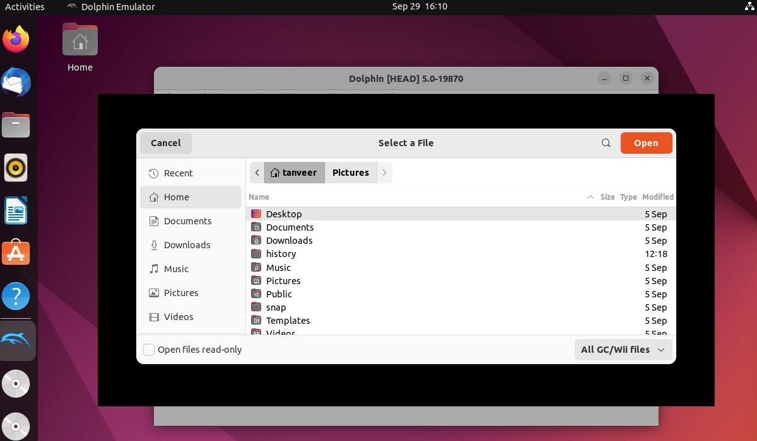This screenshot has height=441, width=757.
Task: Select the Pictures breadcrumb segment
Action: pyautogui.click(x=351, y=172)
